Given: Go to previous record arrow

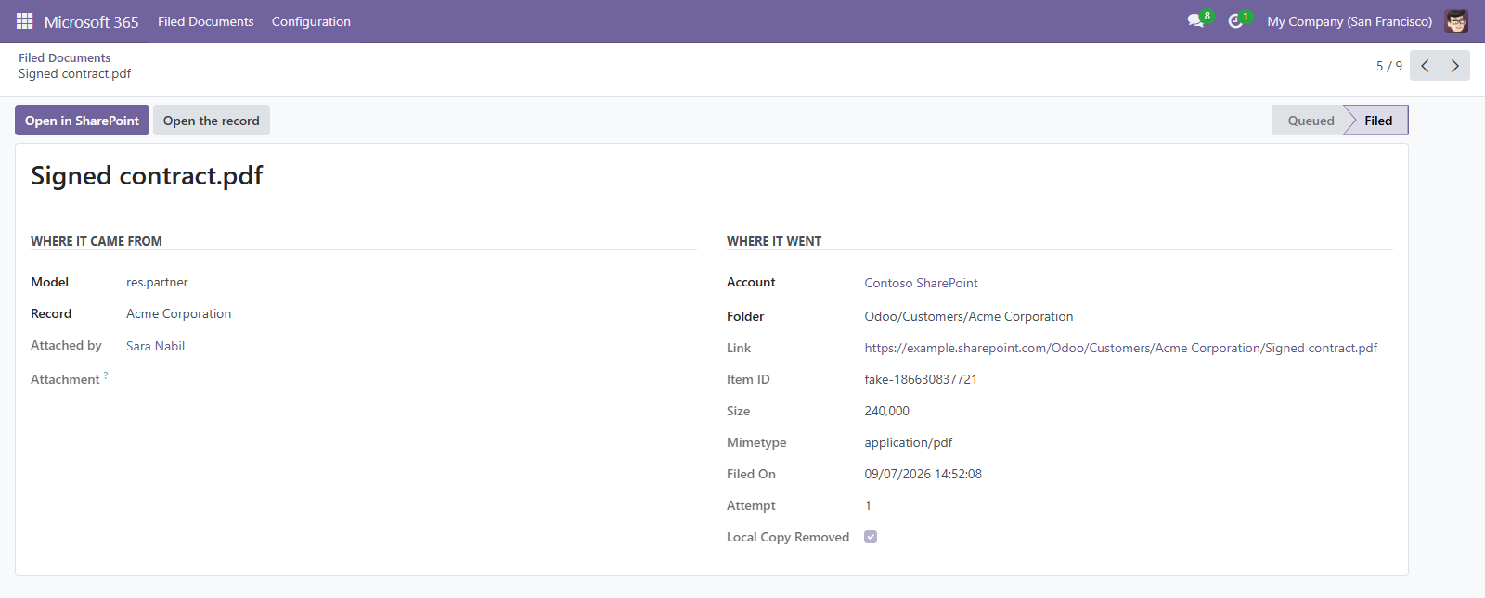Looking at the screenshot, I should tap(1425, 66).
